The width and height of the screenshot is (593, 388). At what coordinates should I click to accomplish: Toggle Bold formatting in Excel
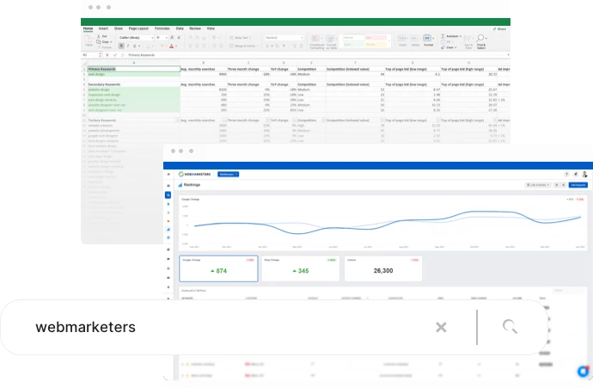121,46
